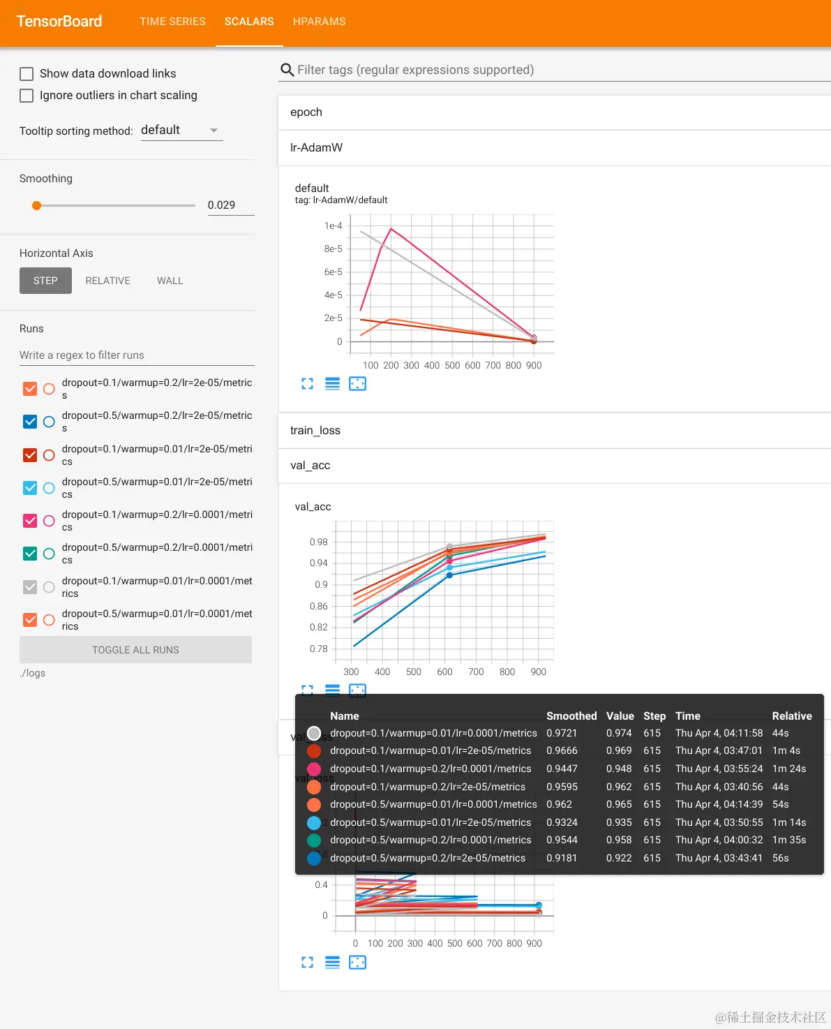Select only run dropout=0.5/warmup=0.01/lr=0.0001 radio

(49, 620)
